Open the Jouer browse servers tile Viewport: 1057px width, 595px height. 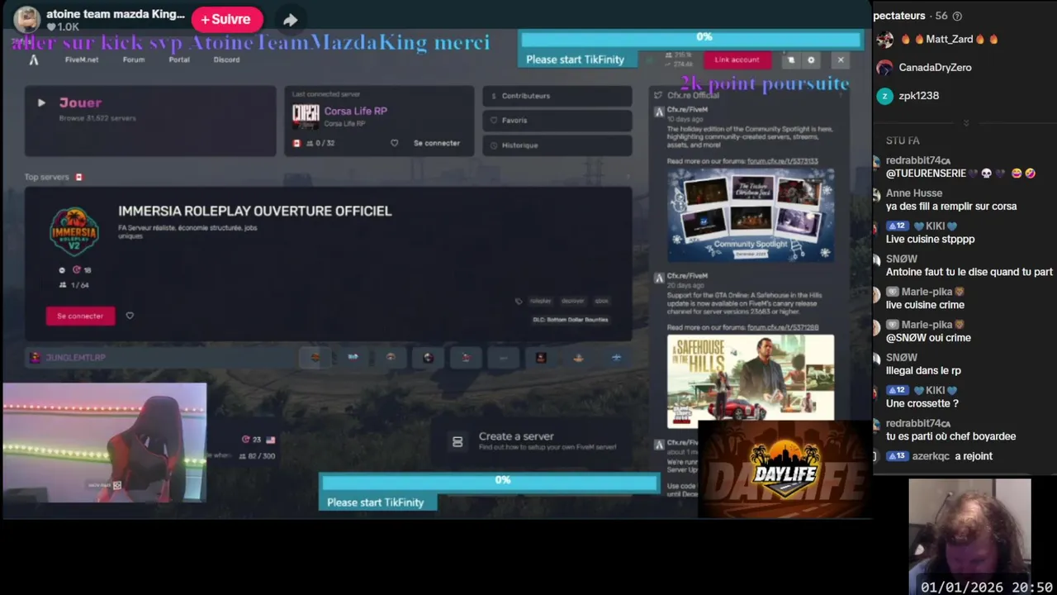tap(150, 121)
